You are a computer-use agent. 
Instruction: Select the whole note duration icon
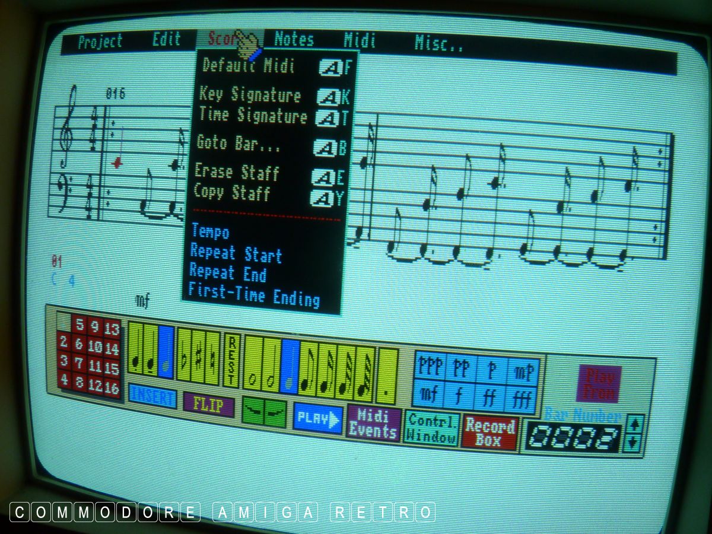click(253, 363)
